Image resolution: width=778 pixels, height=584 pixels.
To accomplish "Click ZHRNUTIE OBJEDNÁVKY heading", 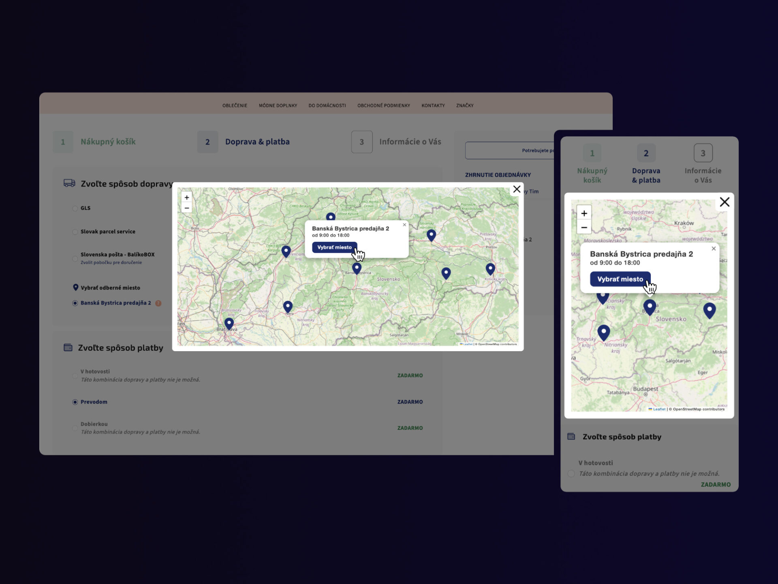I will click(x=498, y=175).
